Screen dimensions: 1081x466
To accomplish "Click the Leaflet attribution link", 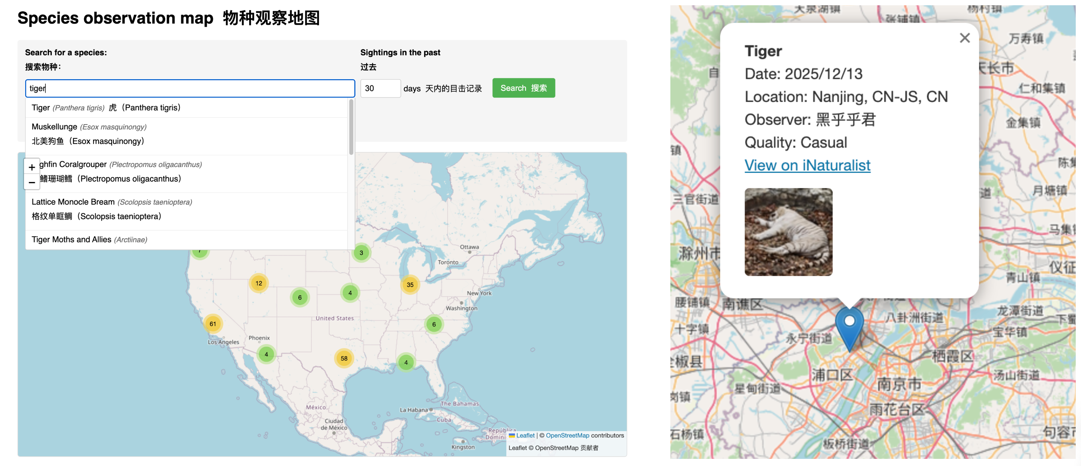I will click(525, 435).
